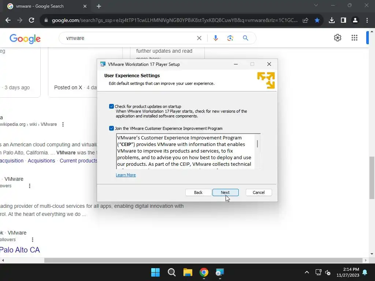Open File Explorer from taskbar
The width and height of the screenshot is (375, 281).
click(x=188, y=272)
